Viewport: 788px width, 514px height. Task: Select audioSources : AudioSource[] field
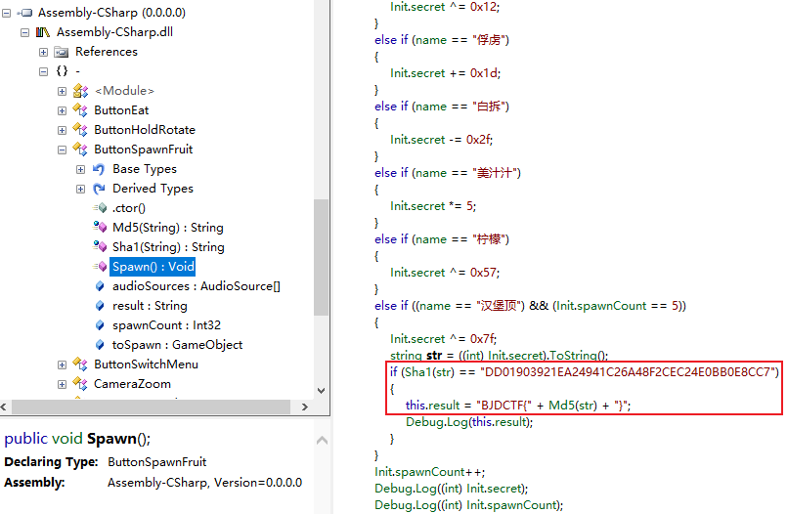tap(196, 286)
